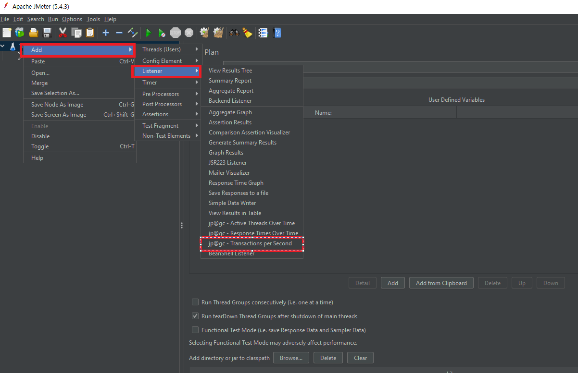Expand the Pre Processors submenu

167,94
